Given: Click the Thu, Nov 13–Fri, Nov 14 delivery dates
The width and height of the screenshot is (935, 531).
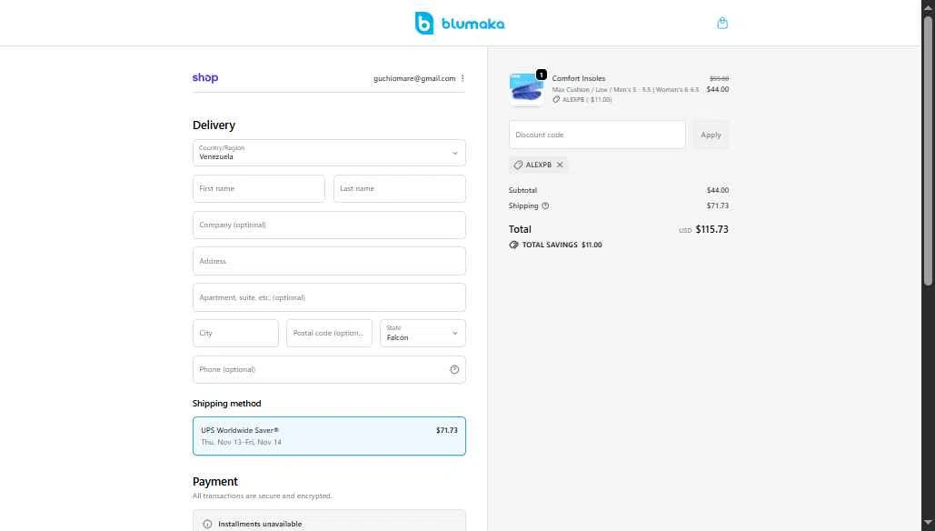Looking at the screenshot, I should (241, 442).
